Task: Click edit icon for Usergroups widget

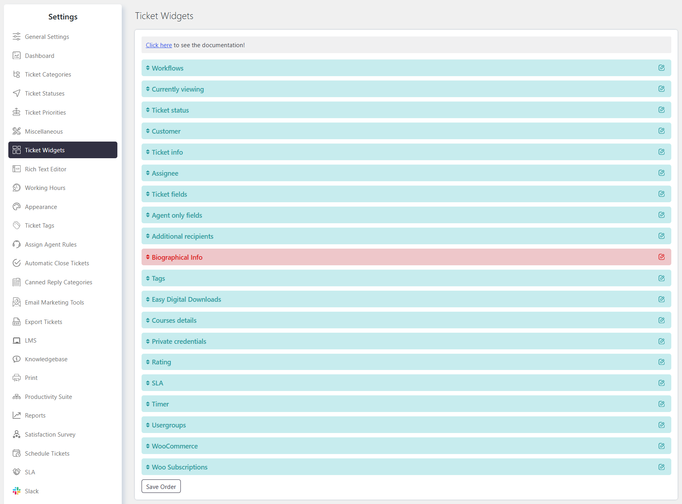Action: [661, 425]
